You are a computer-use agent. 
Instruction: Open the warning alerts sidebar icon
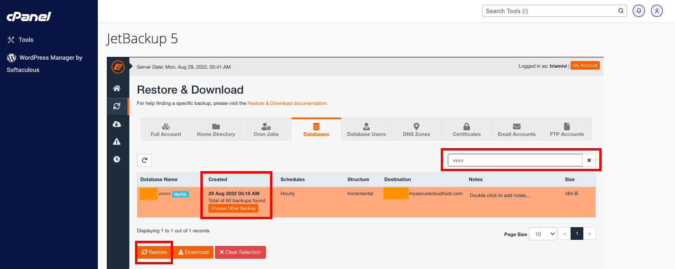pyautogui.click(x=117, y=142)
